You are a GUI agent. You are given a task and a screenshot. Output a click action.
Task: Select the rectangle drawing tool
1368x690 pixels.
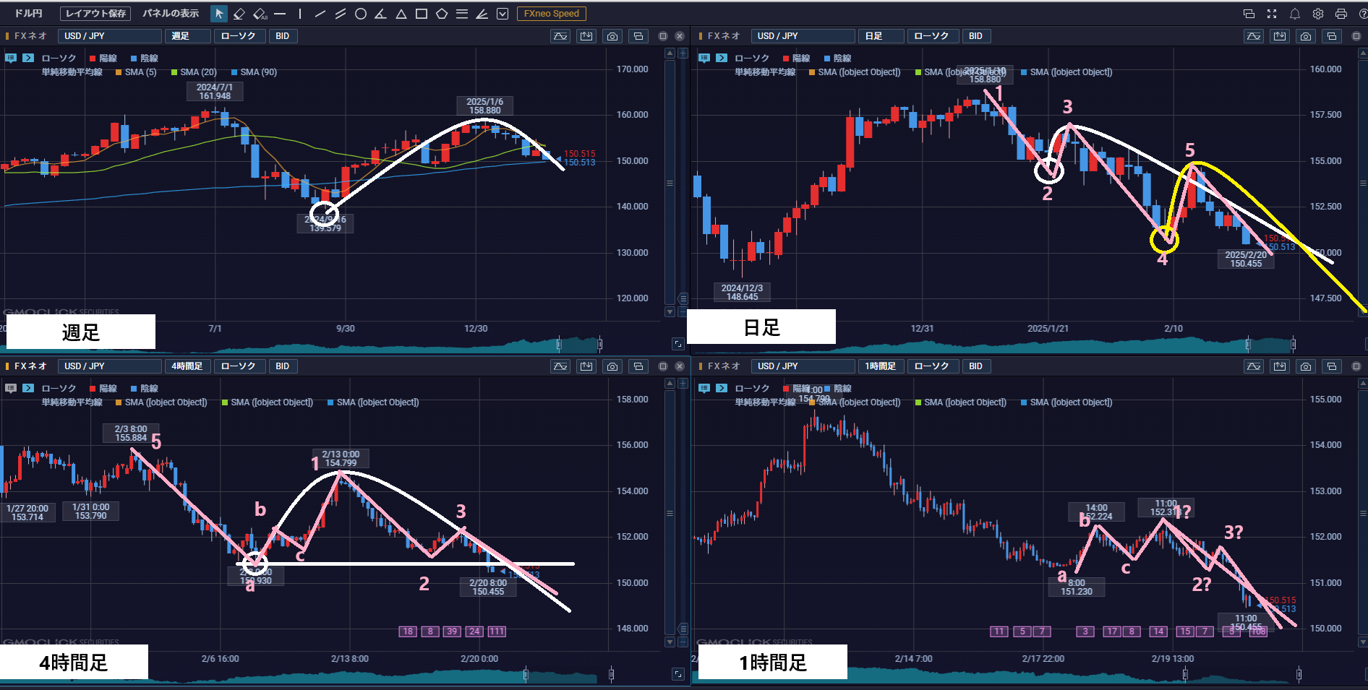[421, 14]
